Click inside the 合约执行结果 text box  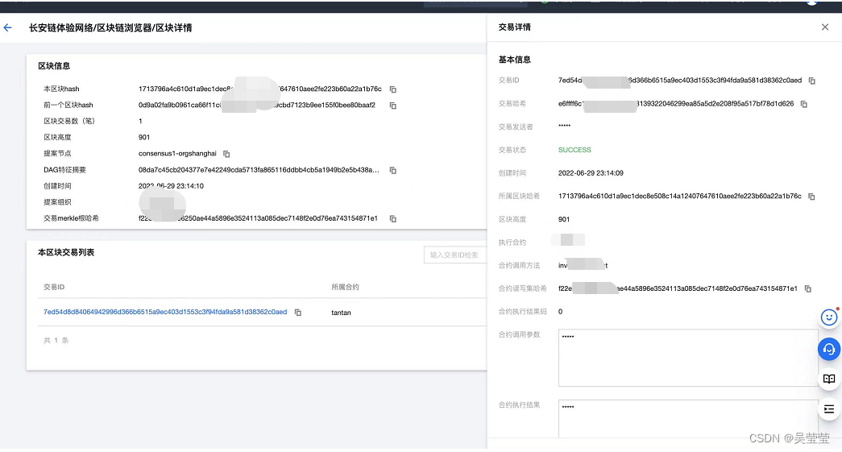688,419
